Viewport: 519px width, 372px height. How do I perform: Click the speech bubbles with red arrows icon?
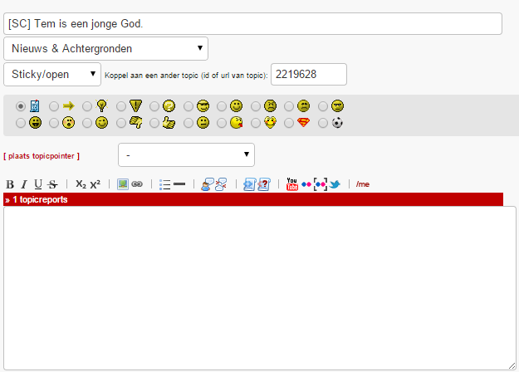click(221, 184)
